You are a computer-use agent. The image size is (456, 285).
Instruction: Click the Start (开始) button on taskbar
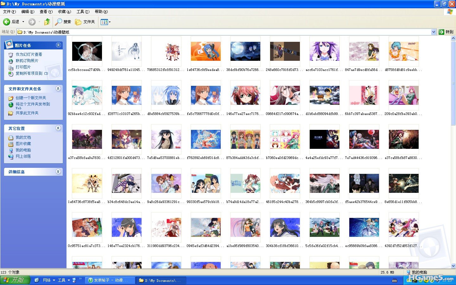pyautogui.click(x=15, y=280)
